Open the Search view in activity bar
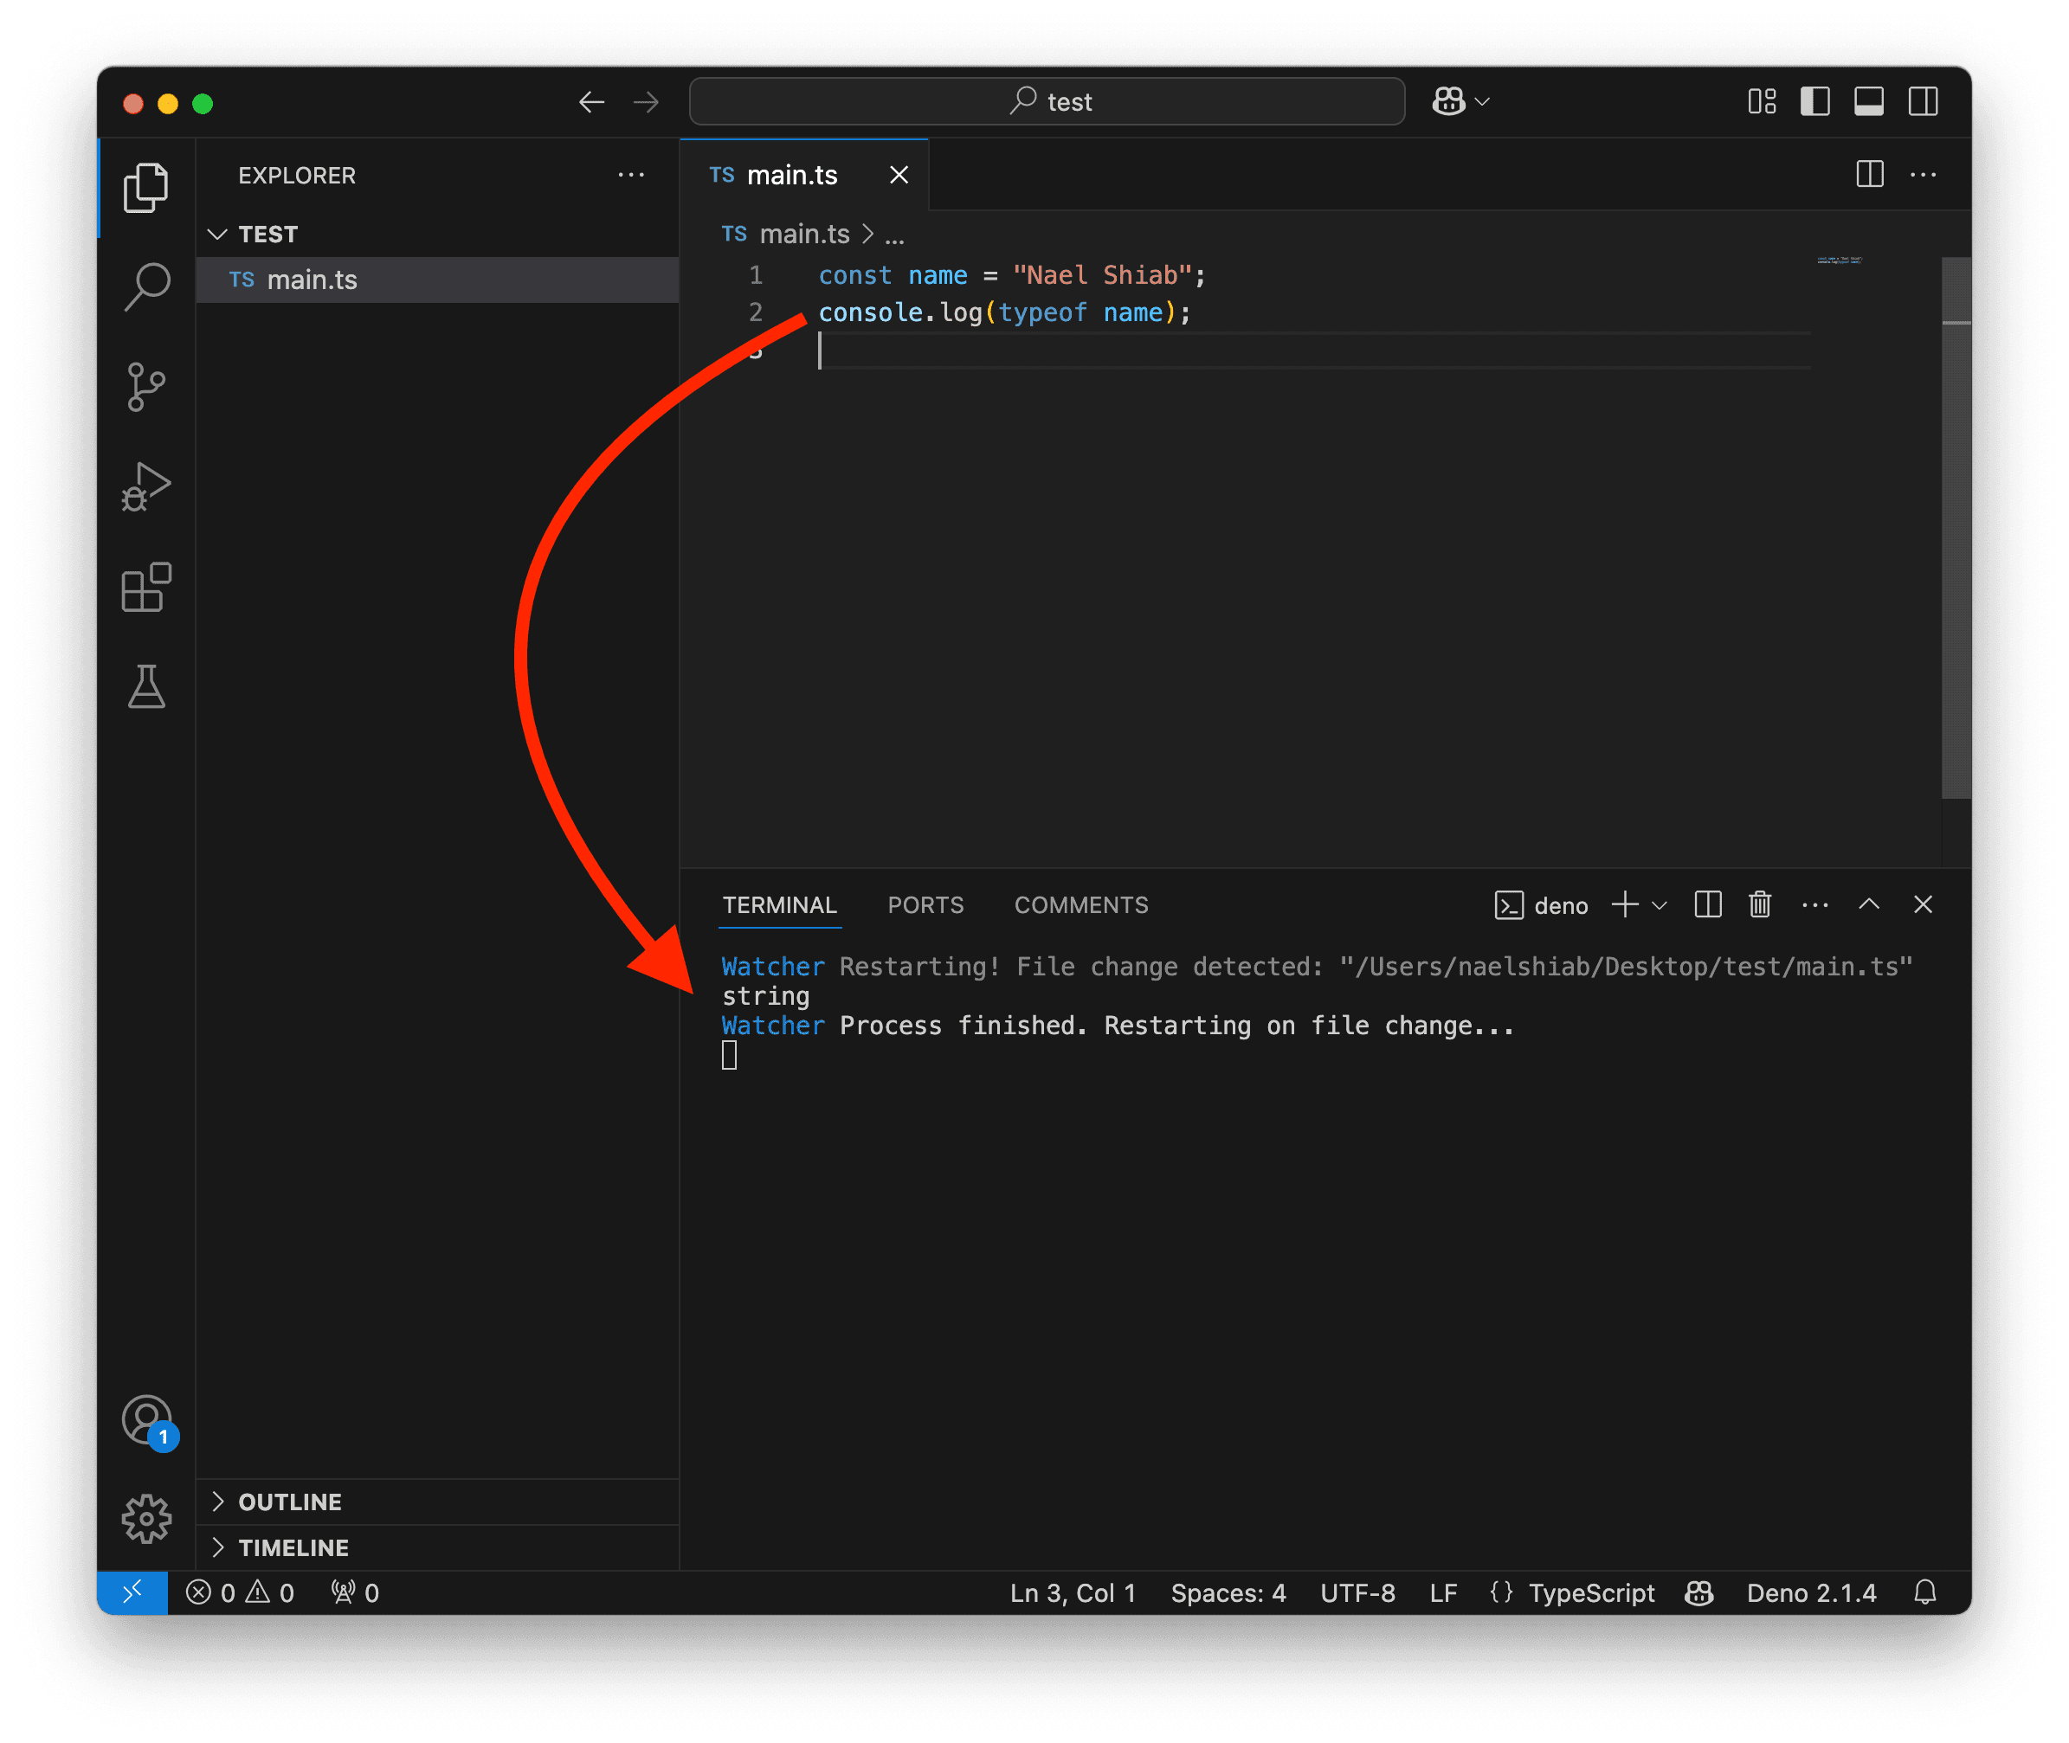The image size is (2069, 1743). (x=146, y=286)
